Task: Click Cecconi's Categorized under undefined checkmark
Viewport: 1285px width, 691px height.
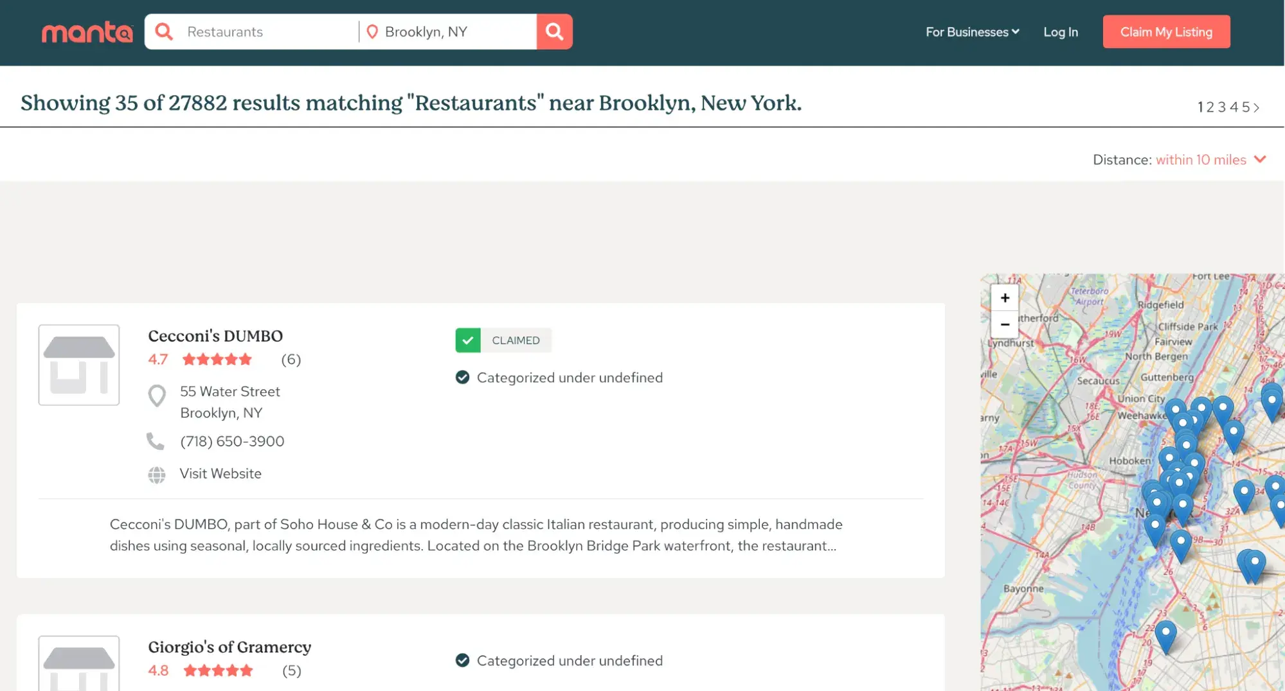Action: 462,378
